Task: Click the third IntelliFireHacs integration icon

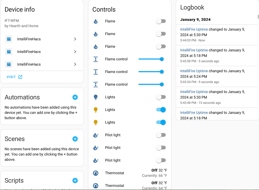Action: 9,64
